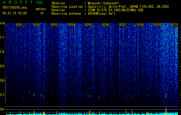Click the 0205 time marker
181x115 pixels.
88,24
